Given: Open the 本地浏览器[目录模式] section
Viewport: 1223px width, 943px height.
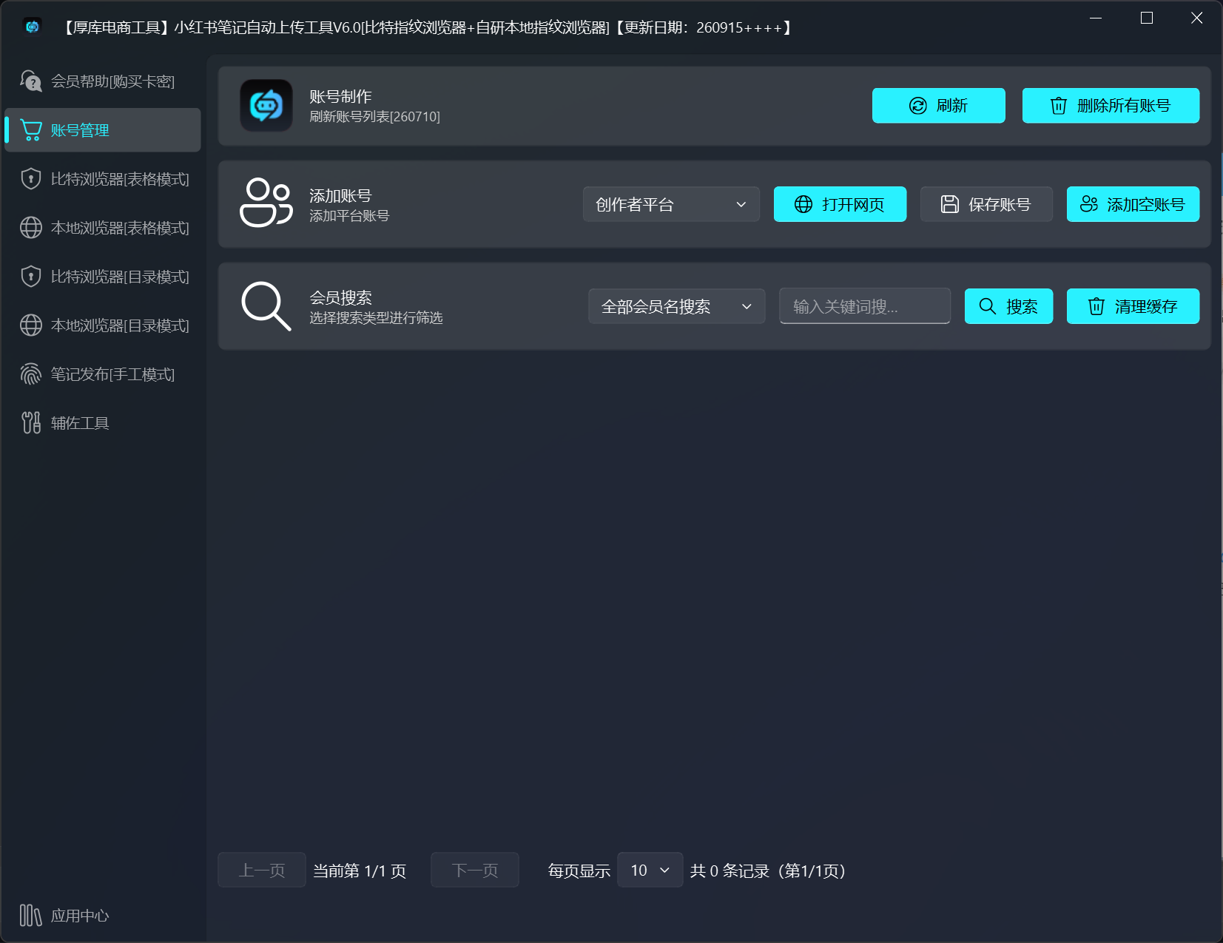Looking at the screenshot, I should pos(103,325).
